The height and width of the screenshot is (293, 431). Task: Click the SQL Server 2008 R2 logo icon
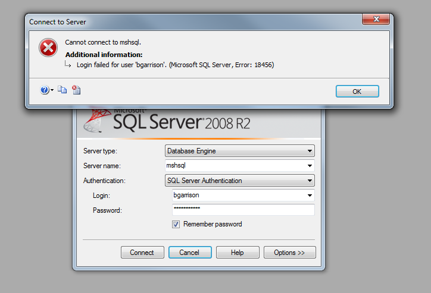[x=97, y=121]
